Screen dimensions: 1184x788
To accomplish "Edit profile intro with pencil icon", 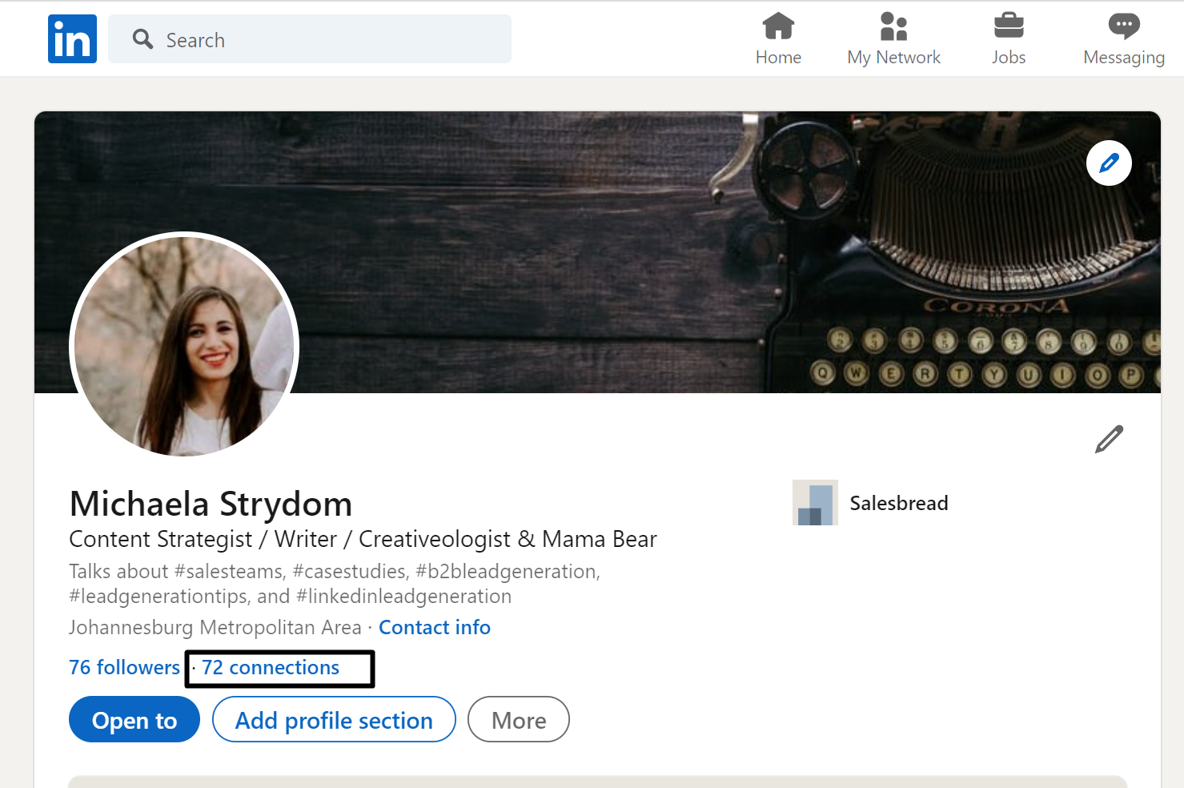I will [1110, 439].
